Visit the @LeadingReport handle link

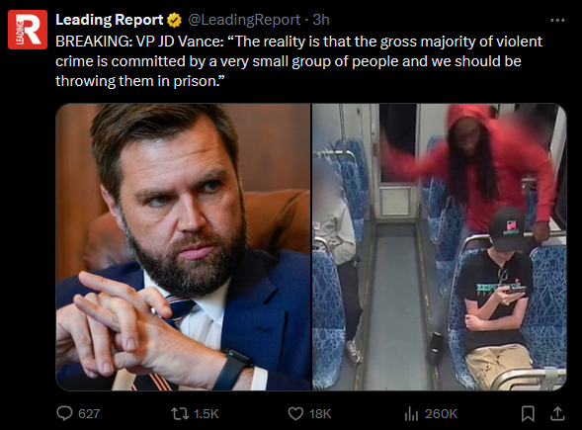point(244,20)
